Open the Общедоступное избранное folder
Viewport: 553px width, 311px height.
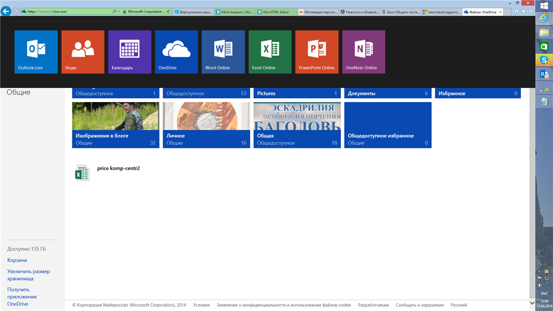(x=388, y=125)
